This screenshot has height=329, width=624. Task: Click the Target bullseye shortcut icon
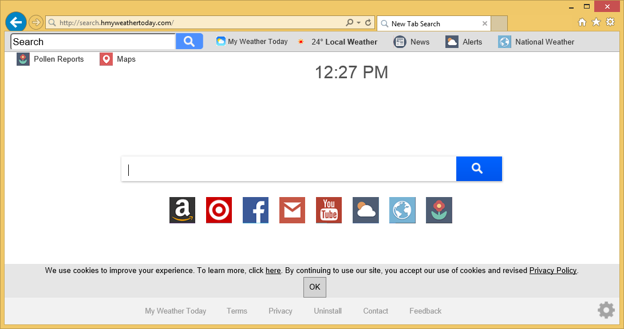[219, 210]
